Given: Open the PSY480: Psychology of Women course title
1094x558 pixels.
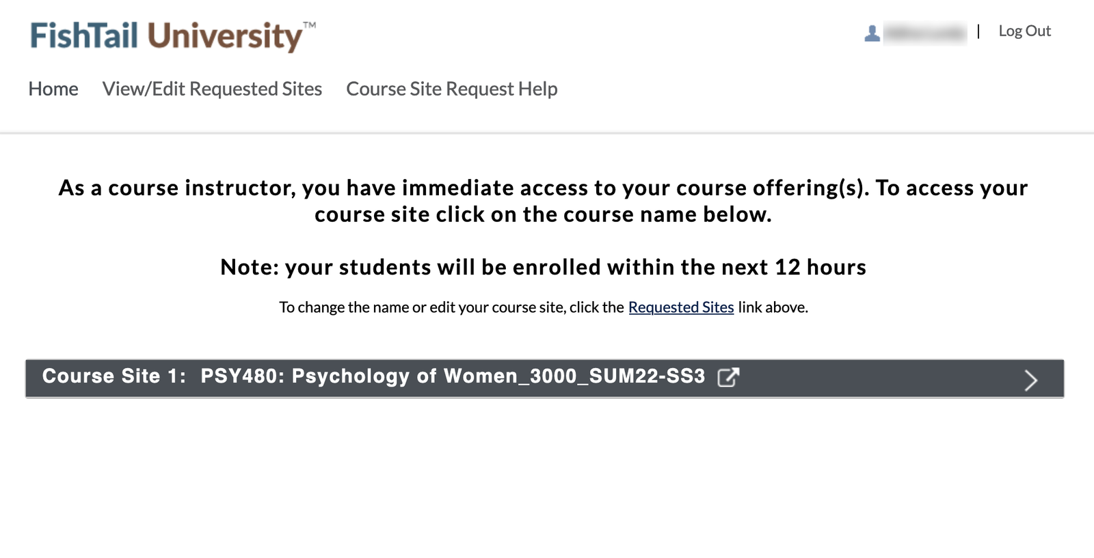Looking at the screenshot, I should (x=452, y=376).
